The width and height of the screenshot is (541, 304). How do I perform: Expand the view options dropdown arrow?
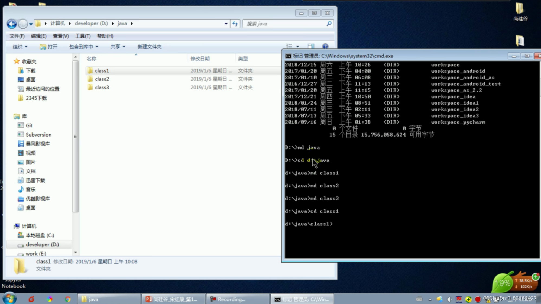(297, 46)
